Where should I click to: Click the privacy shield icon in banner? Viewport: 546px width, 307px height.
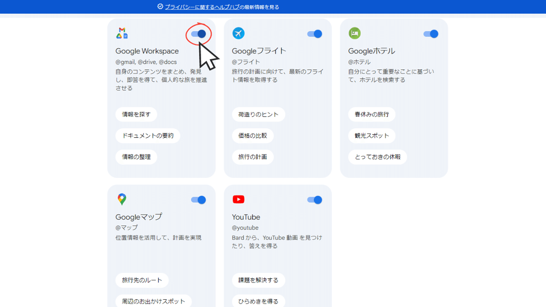point(160,7)
